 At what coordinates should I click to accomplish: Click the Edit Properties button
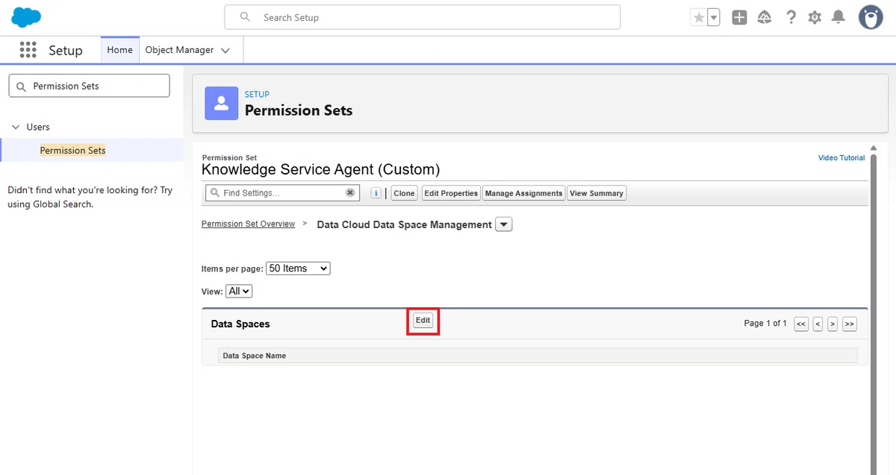pos(451,193)
